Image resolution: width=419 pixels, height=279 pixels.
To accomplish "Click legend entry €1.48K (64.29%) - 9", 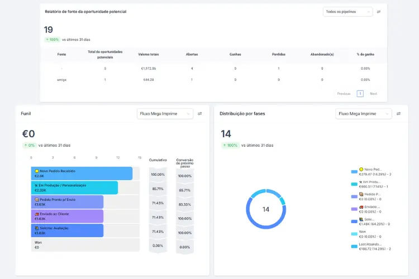I will click(374, 224).
